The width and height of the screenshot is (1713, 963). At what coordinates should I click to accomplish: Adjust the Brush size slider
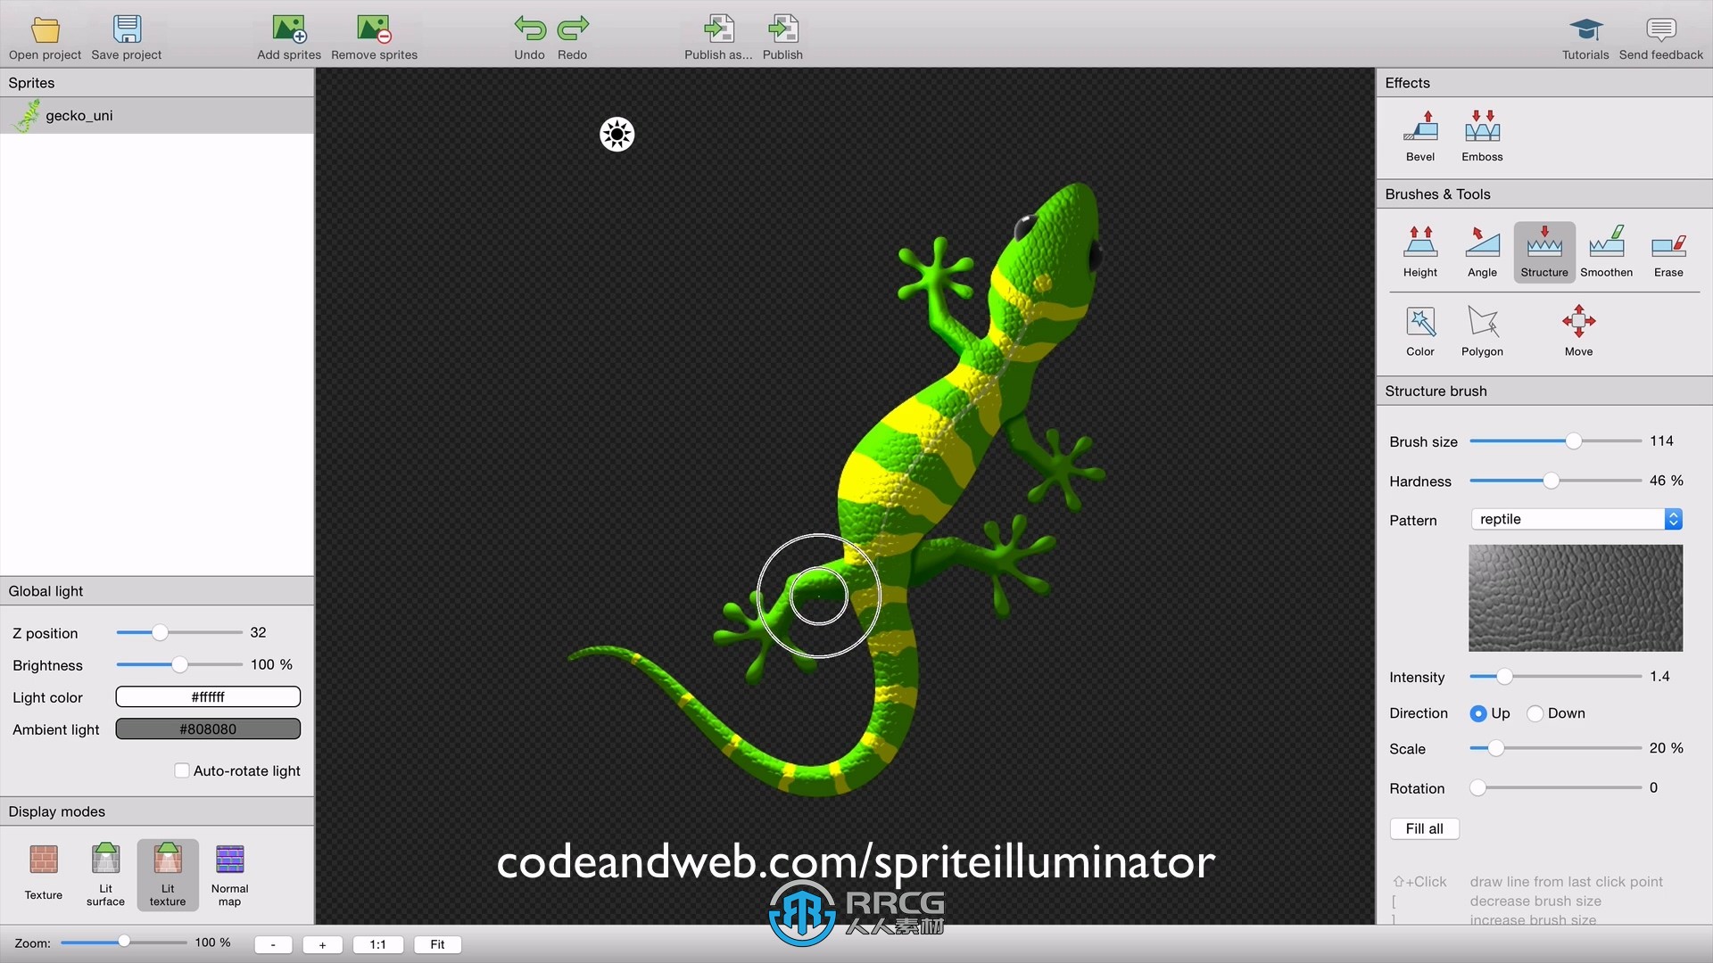coord(1574,441)
